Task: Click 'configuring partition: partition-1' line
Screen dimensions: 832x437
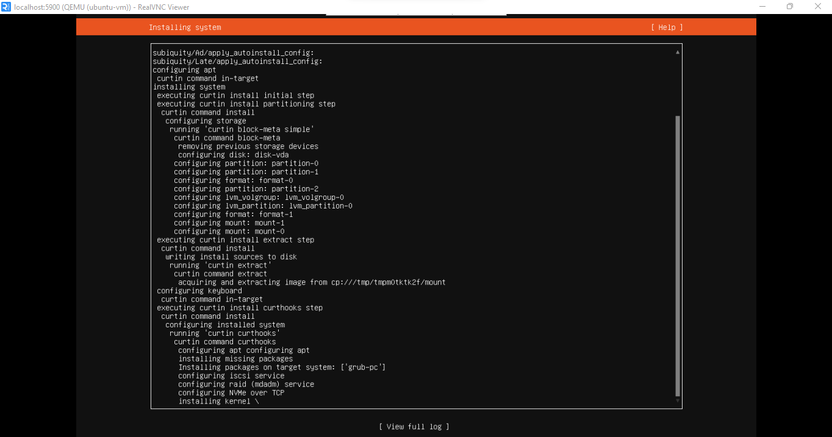Action: (x=246, y=172)
